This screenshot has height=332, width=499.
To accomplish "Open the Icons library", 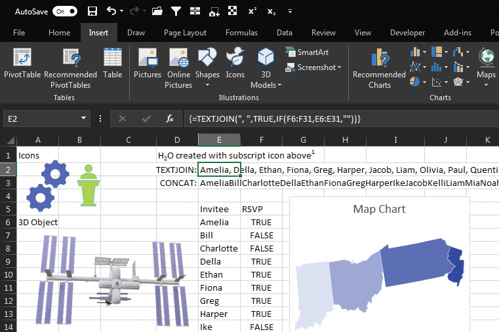I will point(235,63).
